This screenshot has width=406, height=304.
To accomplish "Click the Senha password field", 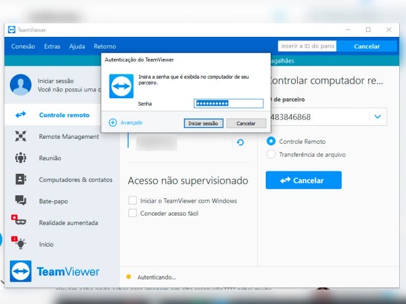I will (x=229, y=103).
